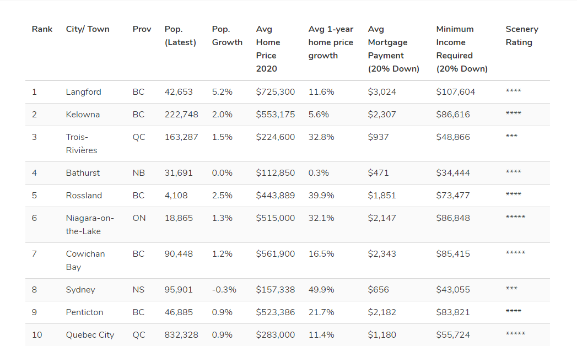This screenshot has width=577, height=357.
Task: Click the City/ Town column header
Action: [x=88, y=29]
